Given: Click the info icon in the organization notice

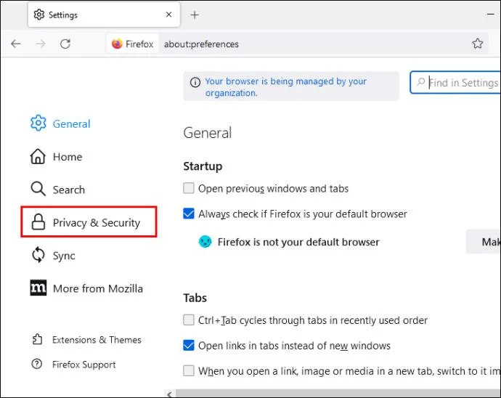Looking at the screenshot, I should click(195, 82).
